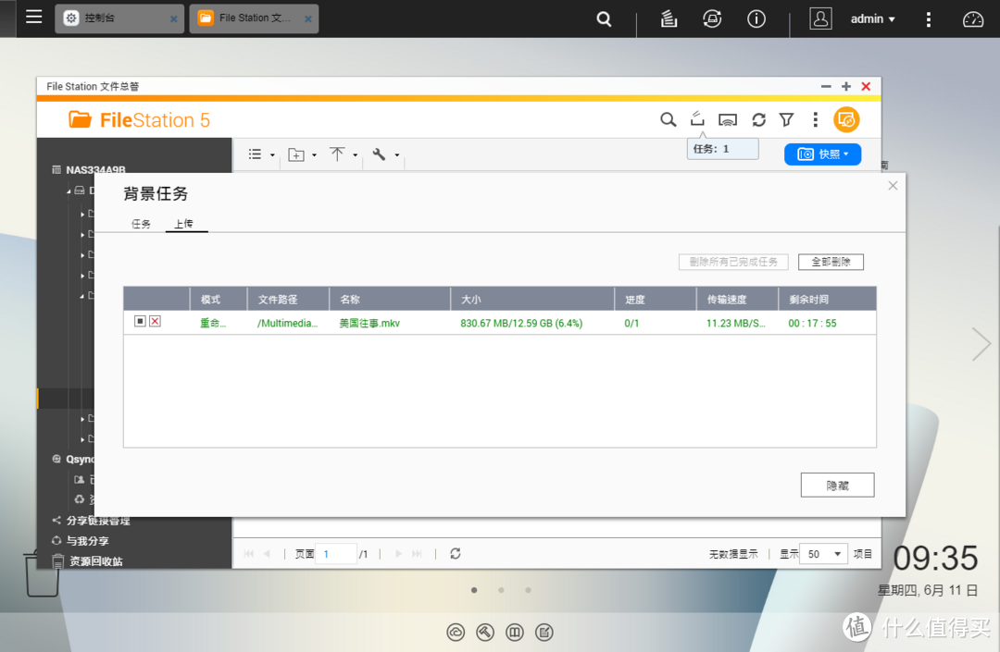Click the 11.23 MB/S transfer speed value
The height and width of the screenshot is (652, 1000).
tap(735, 323)
